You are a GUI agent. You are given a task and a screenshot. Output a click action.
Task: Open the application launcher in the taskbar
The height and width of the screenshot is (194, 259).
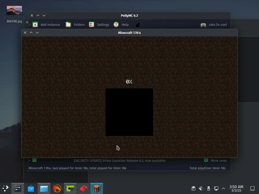pyautogui.click(x=6, y=188)
